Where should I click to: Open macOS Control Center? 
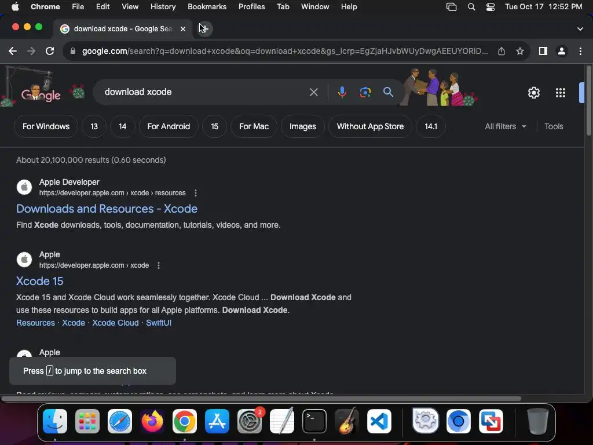click(490, 7)
